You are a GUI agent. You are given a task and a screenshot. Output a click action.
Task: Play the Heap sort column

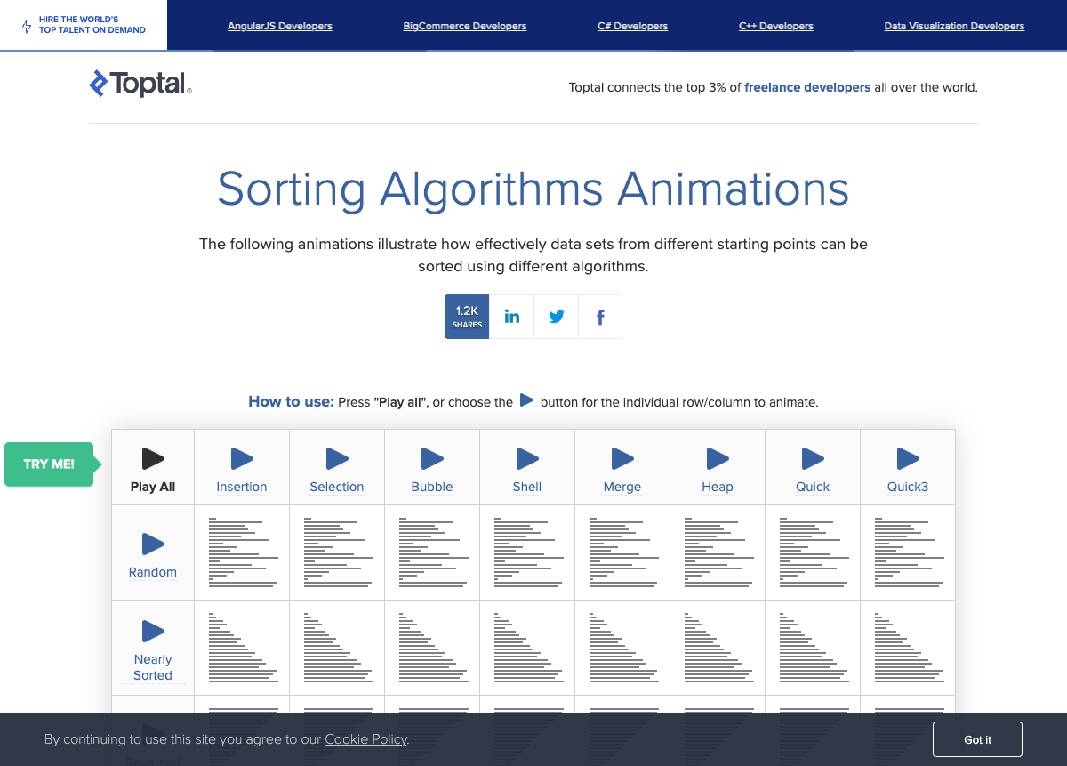click(x=718, y=460)
